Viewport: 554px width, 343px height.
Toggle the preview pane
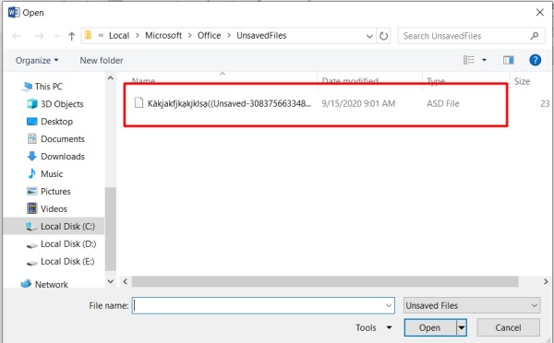coord(509,60)
